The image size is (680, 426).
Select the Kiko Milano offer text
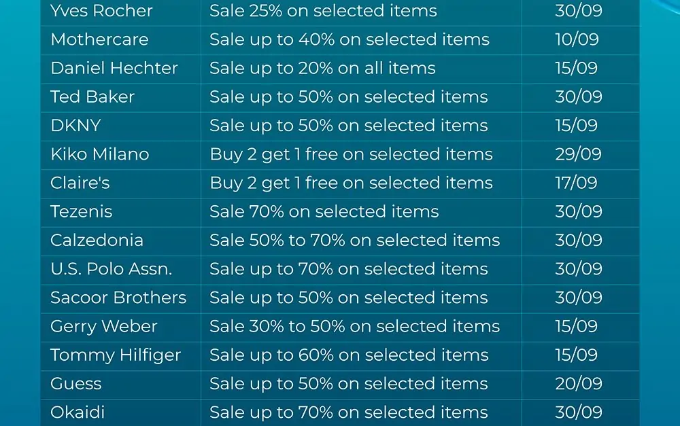pos(351,154)
